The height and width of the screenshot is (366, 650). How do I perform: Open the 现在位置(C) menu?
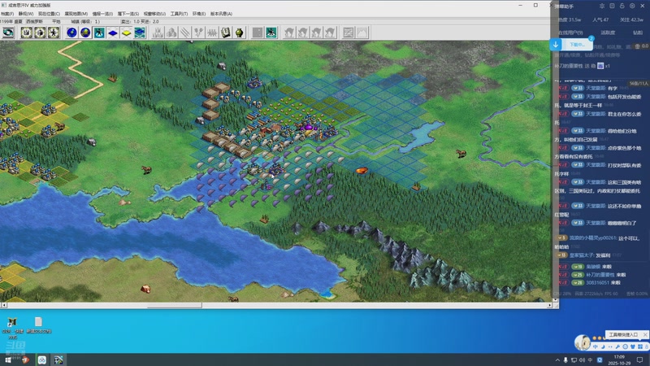click(x=49, y=14)
